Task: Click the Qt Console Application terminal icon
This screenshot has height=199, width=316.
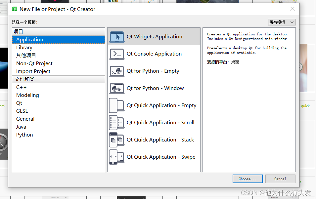Action: click(x=117, y=54)
